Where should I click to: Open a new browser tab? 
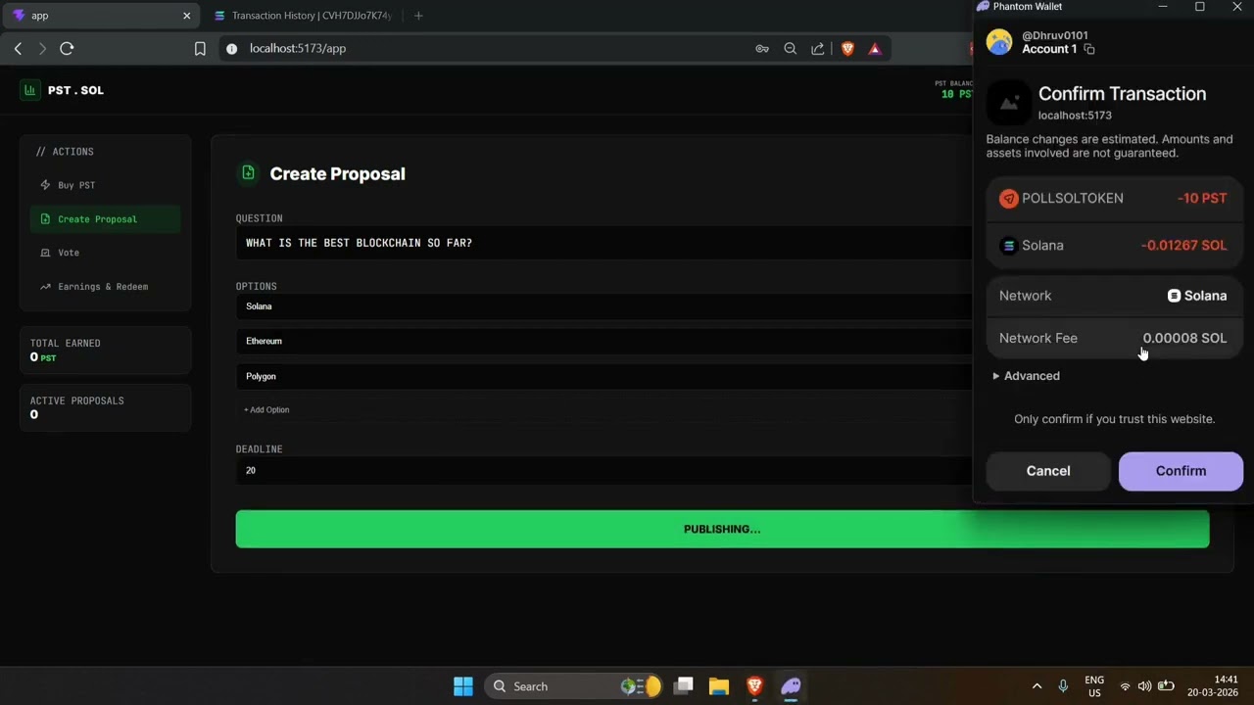point(418,16)
